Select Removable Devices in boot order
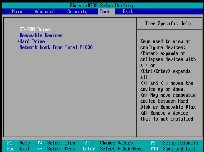Viewport: 204px width, 152px height. [x=41, y=35]
